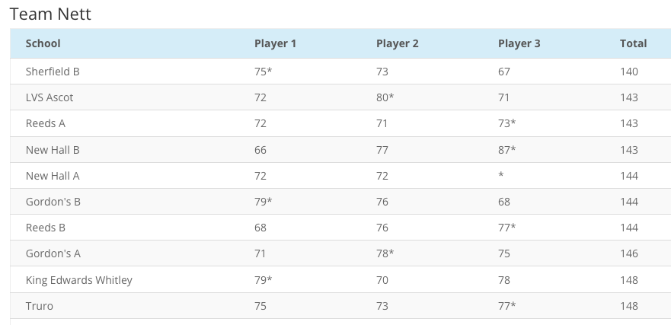Select the Sherfield B school name
671x325 pixels.
[53, 72]
